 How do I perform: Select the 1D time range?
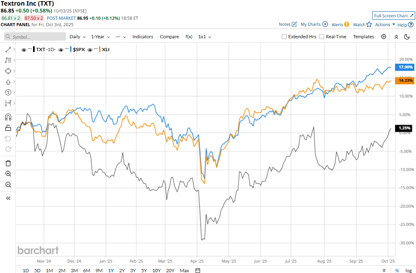(x=26, y=270)
